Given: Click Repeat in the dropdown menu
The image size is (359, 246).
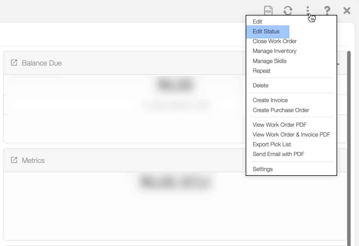Looking at the screenshot, I should coord(261,71).
